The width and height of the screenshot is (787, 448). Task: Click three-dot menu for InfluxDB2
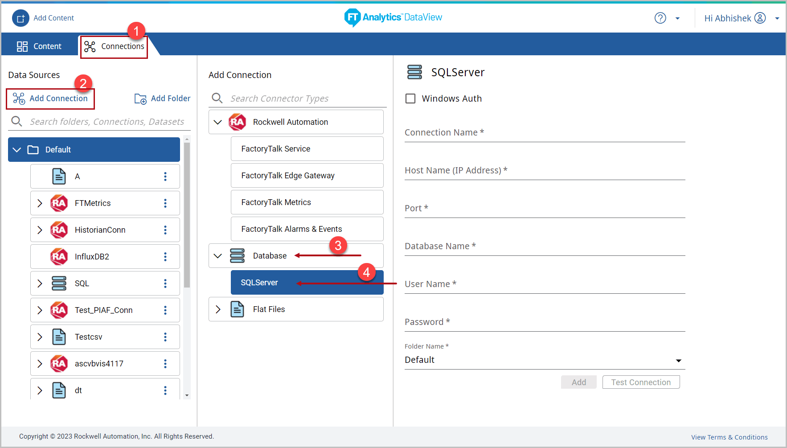coord(165,257)
